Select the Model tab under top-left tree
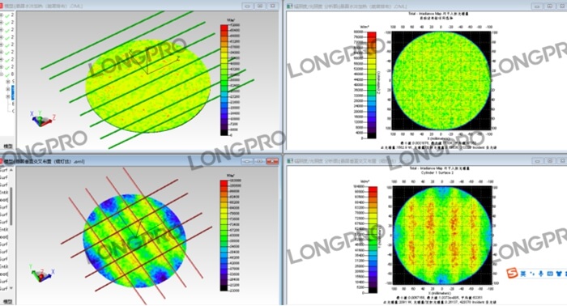 pos(7,147)
